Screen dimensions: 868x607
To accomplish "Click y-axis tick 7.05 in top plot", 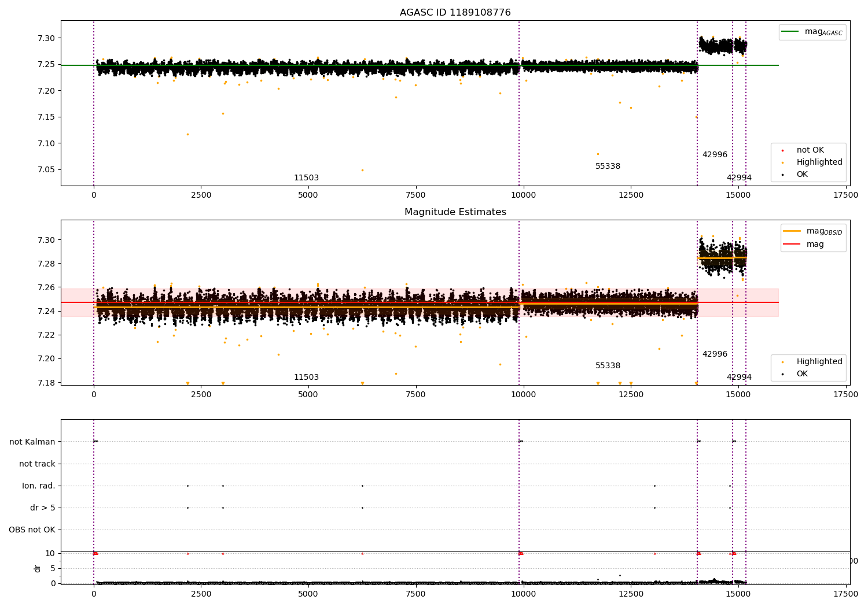I will pyautogui.click(x=46, y=170).
